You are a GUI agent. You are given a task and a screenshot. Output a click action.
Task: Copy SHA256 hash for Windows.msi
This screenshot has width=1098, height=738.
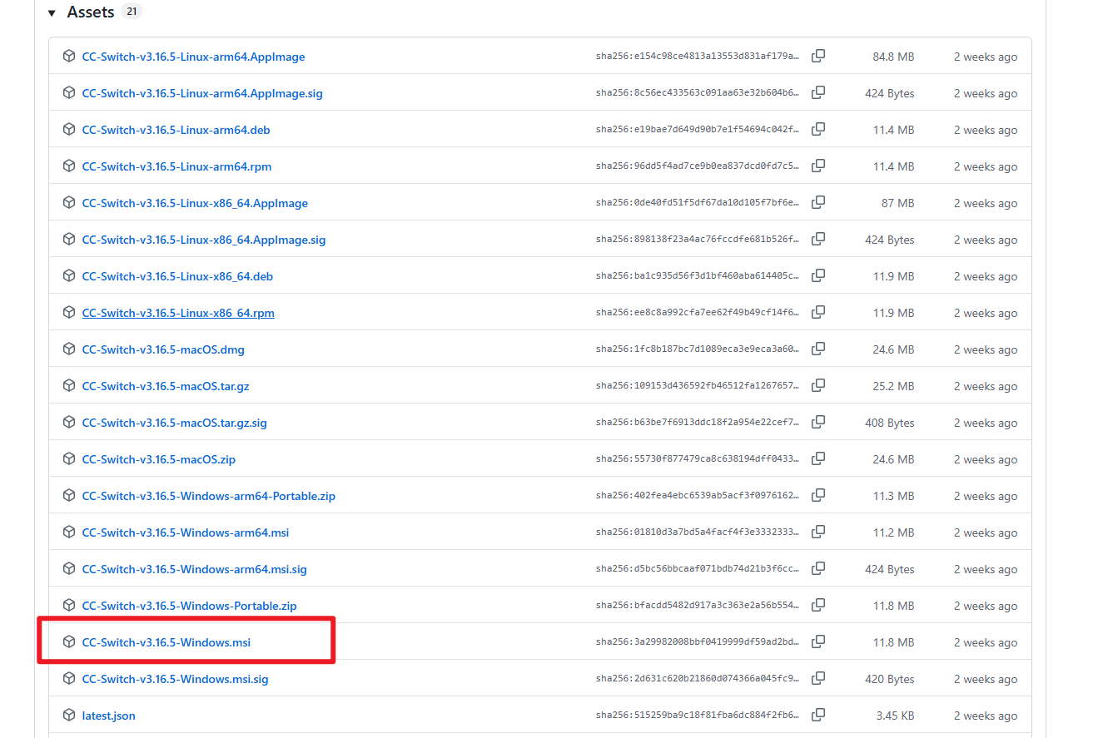(x=818, y=641)
